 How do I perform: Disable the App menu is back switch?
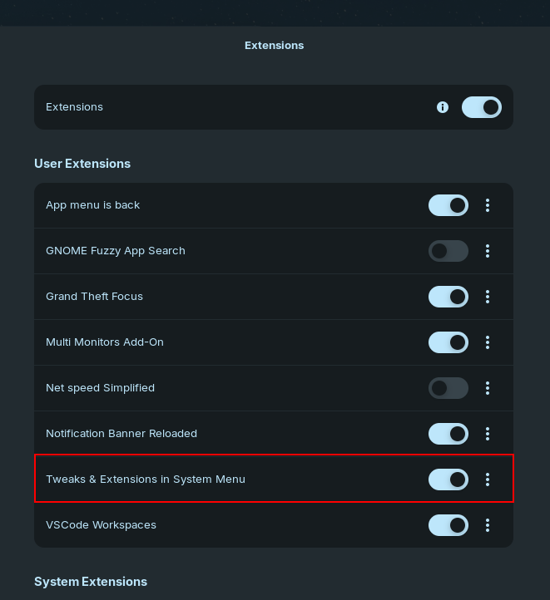[448, 205]
